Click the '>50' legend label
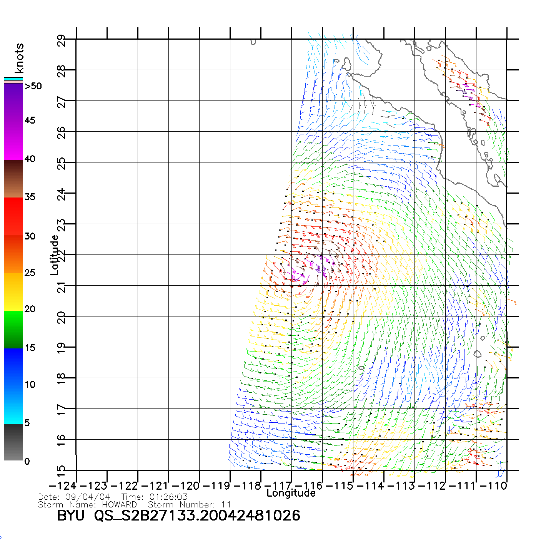 33,86
